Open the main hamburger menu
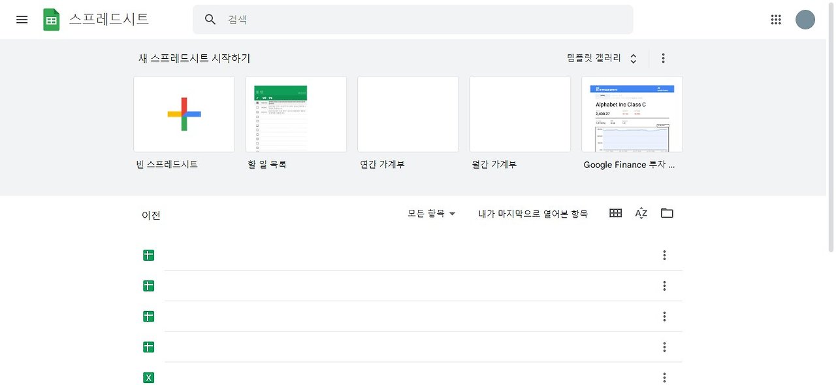Viewport: 836px width, 385px height. 22,20
